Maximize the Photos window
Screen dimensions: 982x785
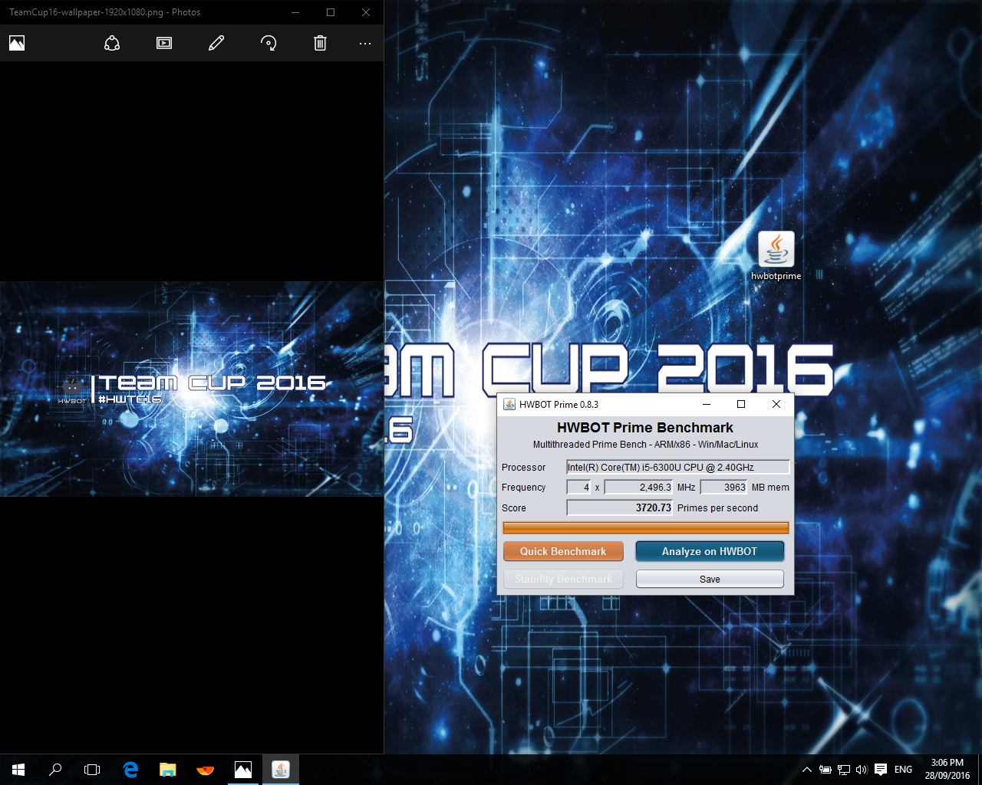pyautogui.click(x=331, y=12)
